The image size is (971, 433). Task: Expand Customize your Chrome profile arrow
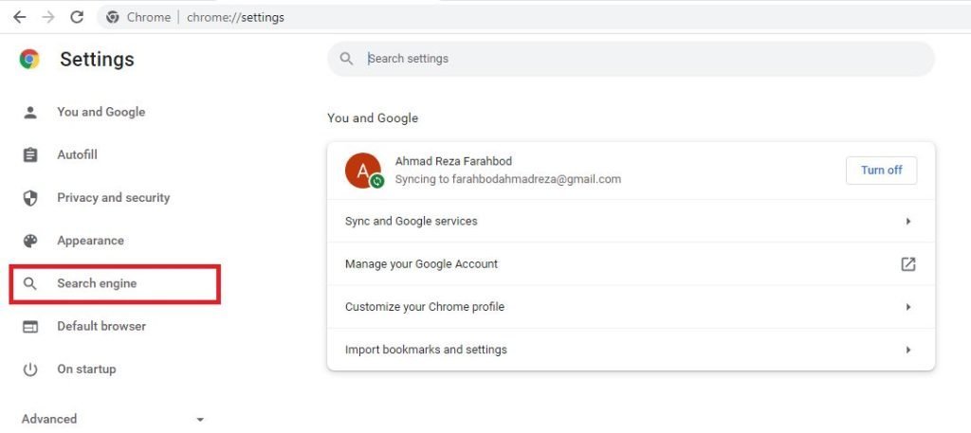pos(907,307)
